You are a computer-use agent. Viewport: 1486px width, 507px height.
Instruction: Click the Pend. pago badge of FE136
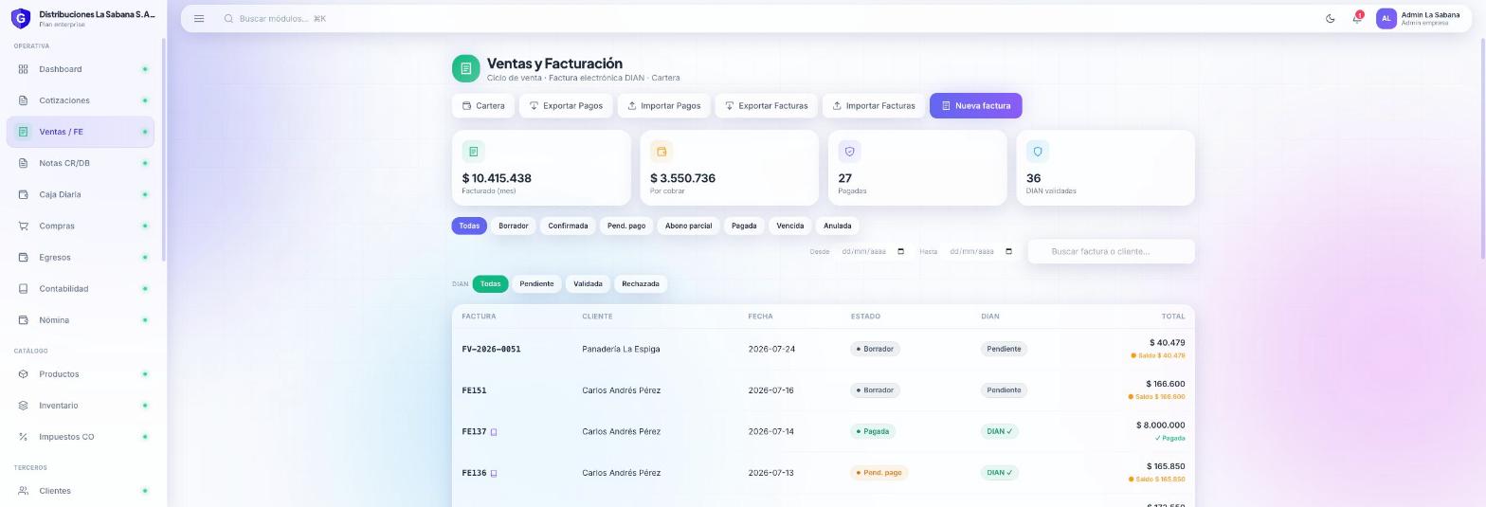click(x=879, y=473)
